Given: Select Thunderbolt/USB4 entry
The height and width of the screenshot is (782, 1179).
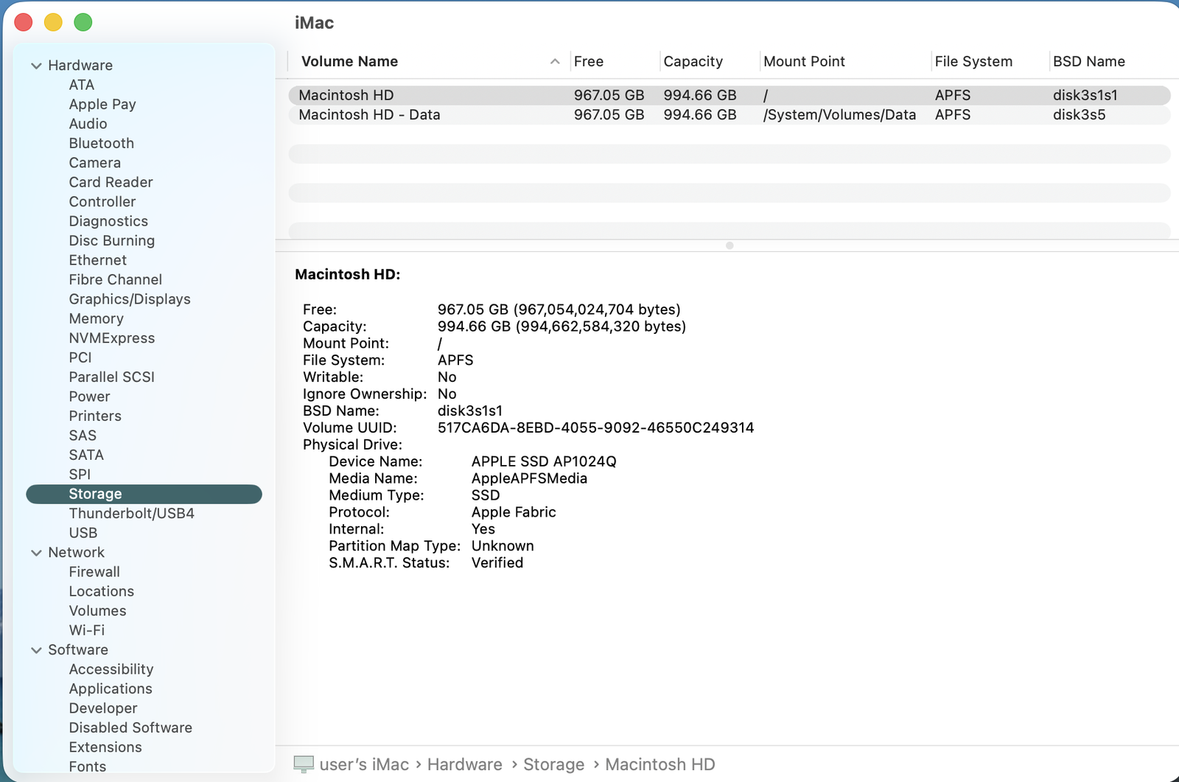Looking at the screenshot, I should 131,514.
